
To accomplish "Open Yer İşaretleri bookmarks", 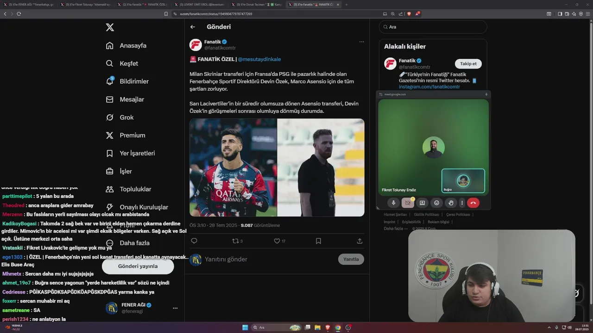I will coord(130,153).
